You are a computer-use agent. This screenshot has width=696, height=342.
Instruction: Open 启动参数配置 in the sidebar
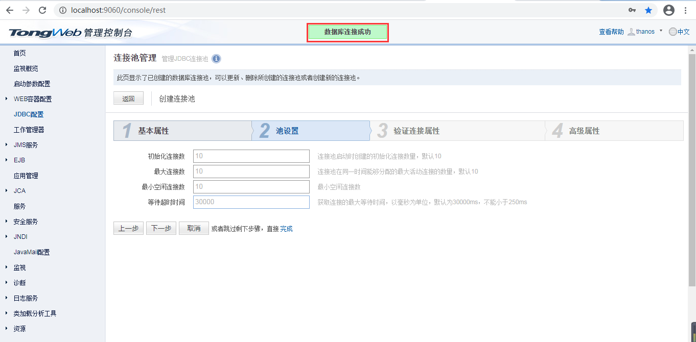tap(32, 84)
